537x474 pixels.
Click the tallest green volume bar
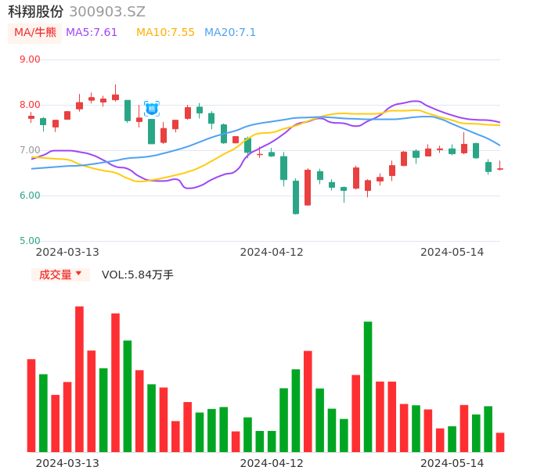[x=368, y=386]
